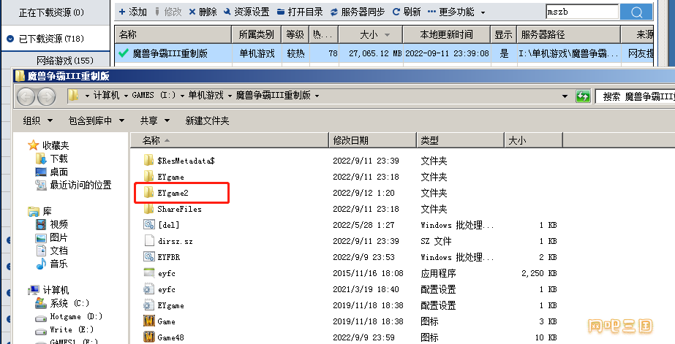Select Hotgame (D:) drive
The image size is (675, 344).
point(76,316)
